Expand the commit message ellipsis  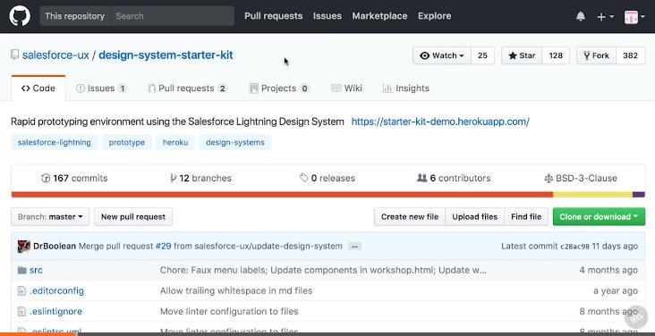tap(354, 247)
